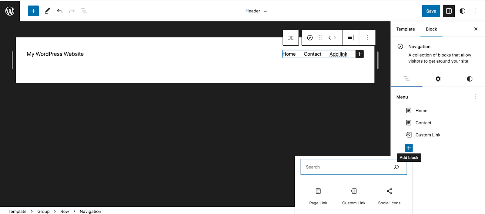The width and height of the screenshot is (485, 214).
Task: Open the WordPress logo menu
Action: click(10, 11)
